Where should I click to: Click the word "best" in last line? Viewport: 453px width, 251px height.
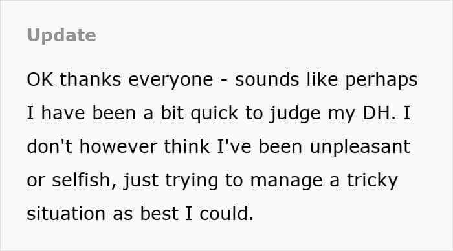[159, 214]
